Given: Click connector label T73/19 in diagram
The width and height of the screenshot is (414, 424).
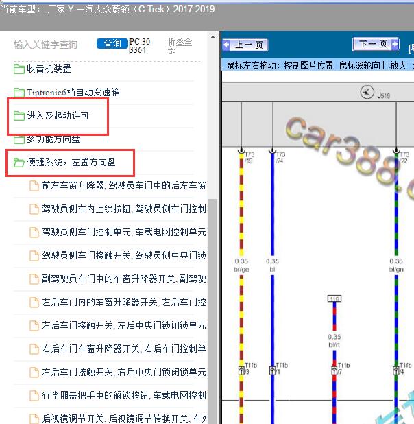Looking at the screenshot, I should (x=249, y=157).
